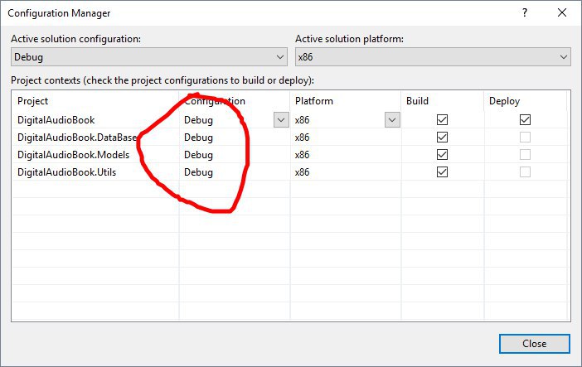Click Deploy checkbox for DigitalAudioBook.Models row
Viewport: 582px width, 367px height.
pos(525,154)
